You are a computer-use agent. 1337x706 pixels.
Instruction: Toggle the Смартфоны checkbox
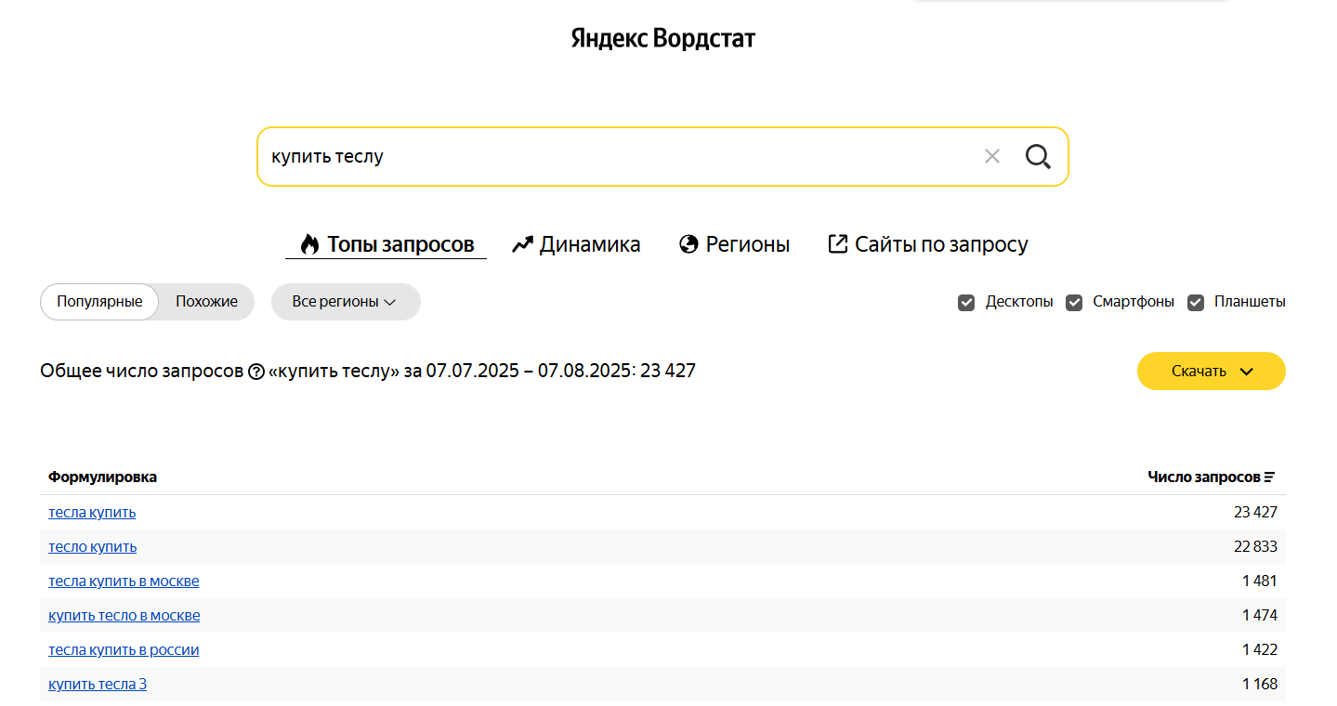tap(1074, 303)
